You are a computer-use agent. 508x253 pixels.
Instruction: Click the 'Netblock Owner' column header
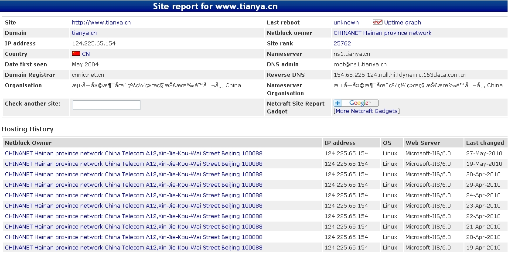click(x=28, y=143)
